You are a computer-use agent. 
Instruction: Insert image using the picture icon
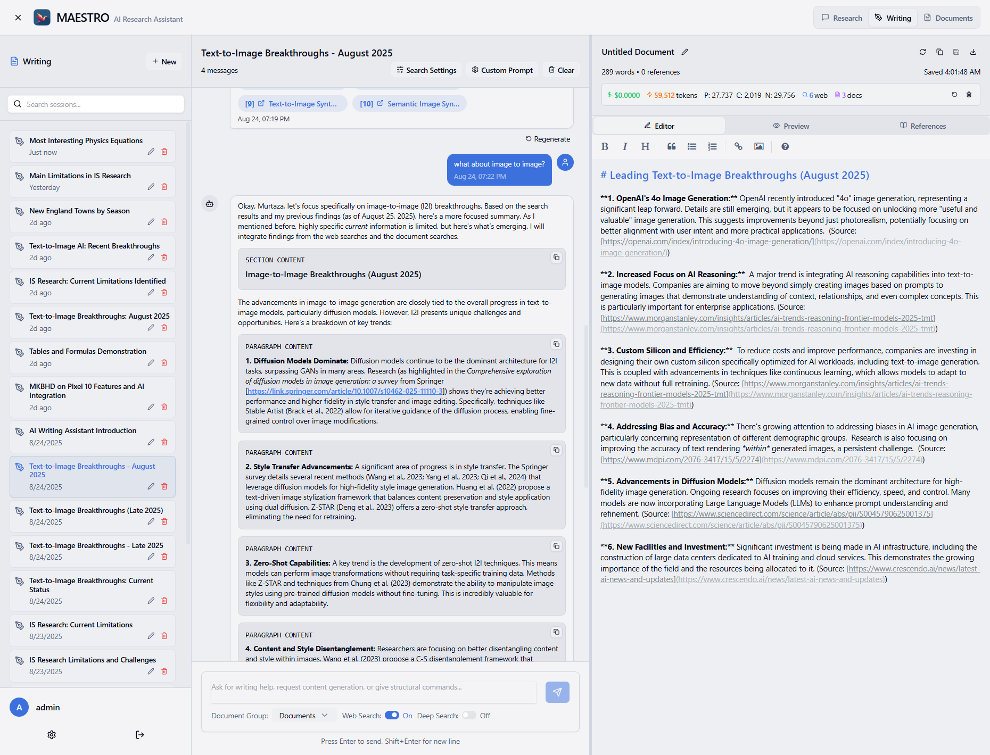point(759,146)
